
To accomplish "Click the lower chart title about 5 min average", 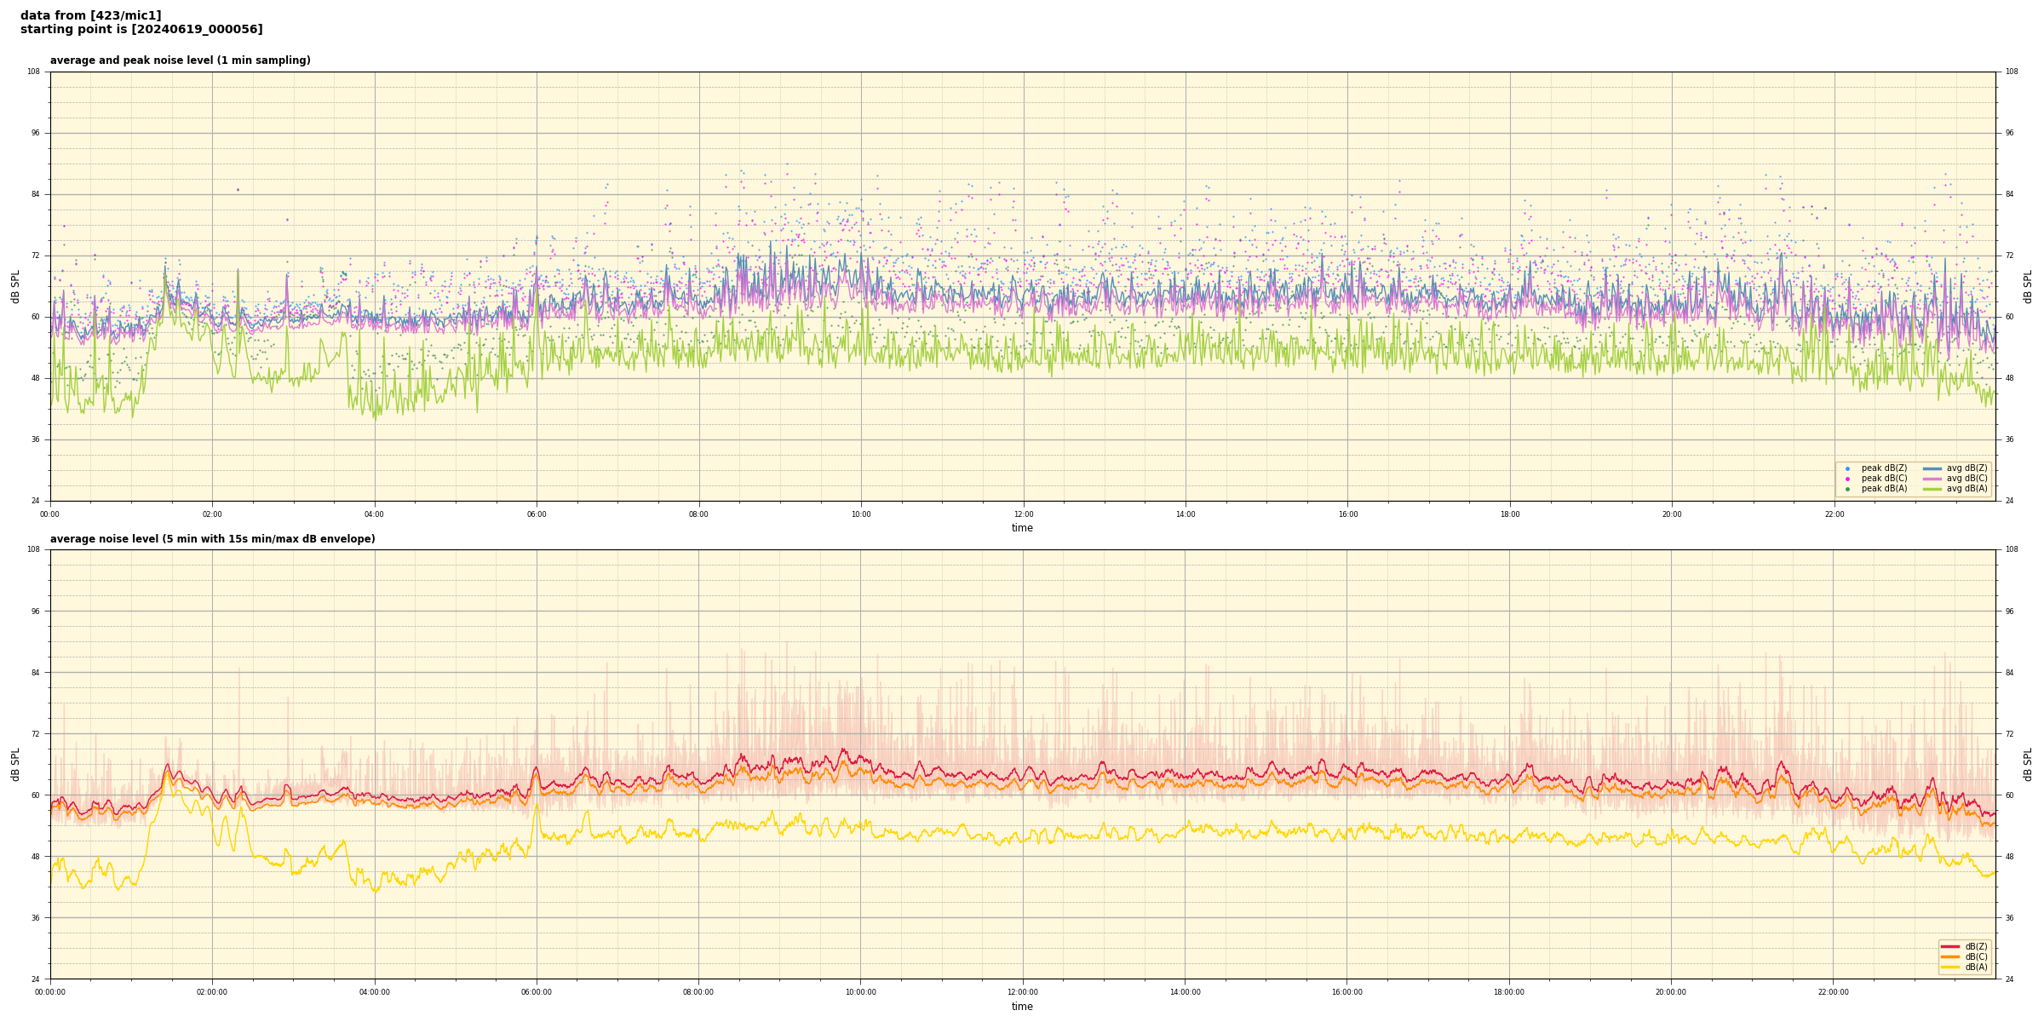I will (x=212, y=539).
